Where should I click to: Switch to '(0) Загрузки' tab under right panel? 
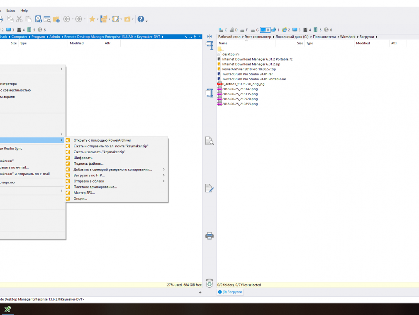pos(230,292)
